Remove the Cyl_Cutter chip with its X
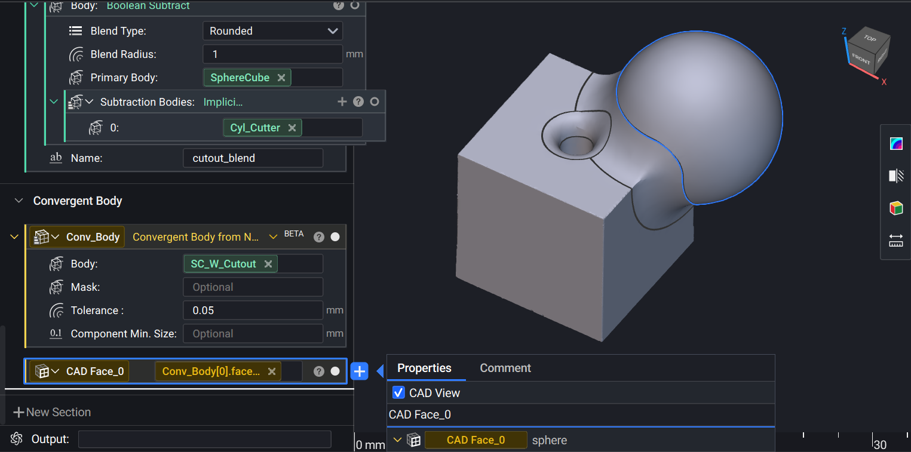The width and height of the screenshot is (911, 452). [x=292, y=127]
